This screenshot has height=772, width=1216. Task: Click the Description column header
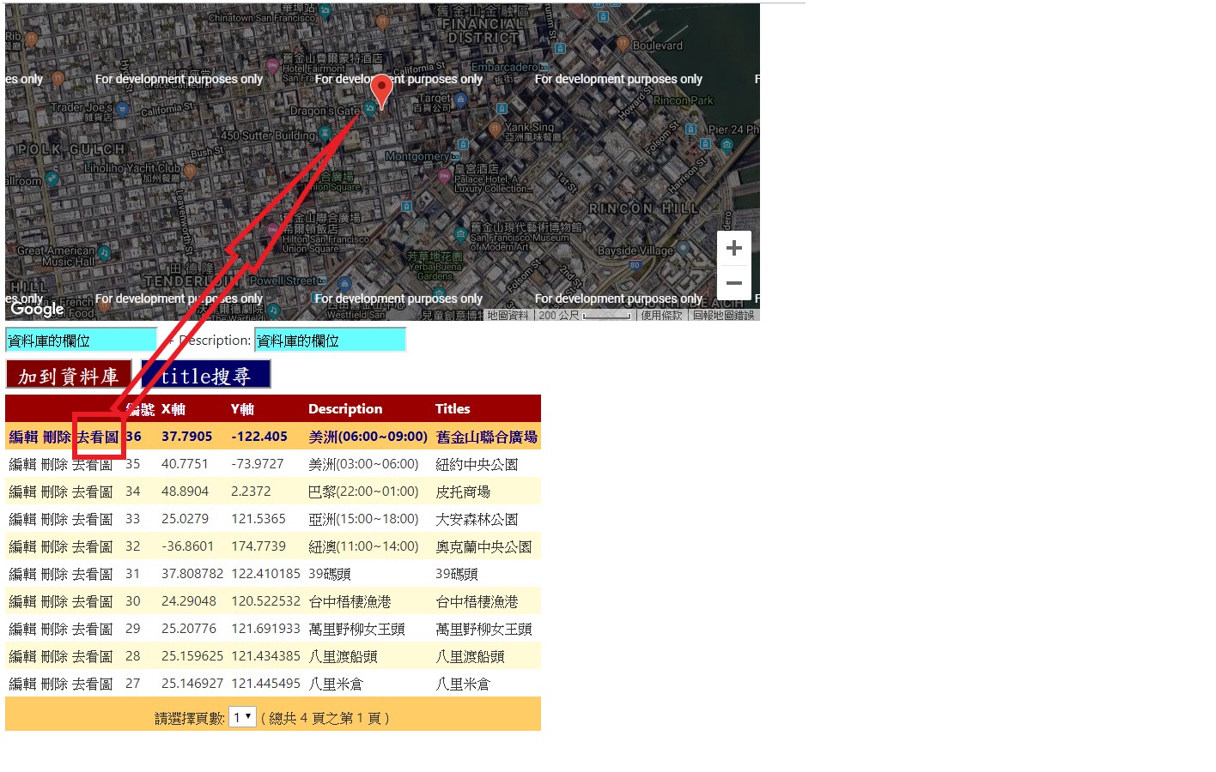click(345, 409)
